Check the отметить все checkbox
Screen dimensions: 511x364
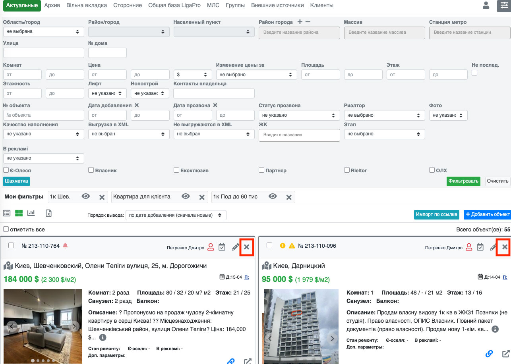(x=6, y=229)
